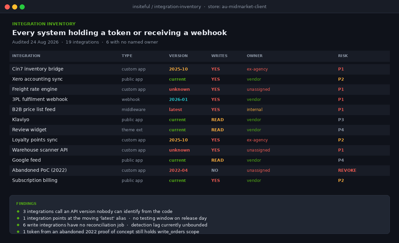
Task: Select the Review widget integration name
Action: 29,130
